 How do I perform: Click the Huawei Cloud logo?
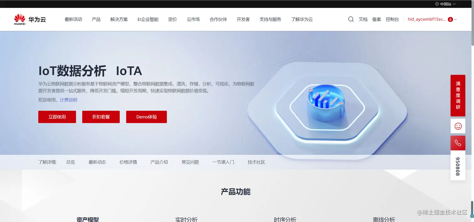pyautogui.click(x=30, y=19)
